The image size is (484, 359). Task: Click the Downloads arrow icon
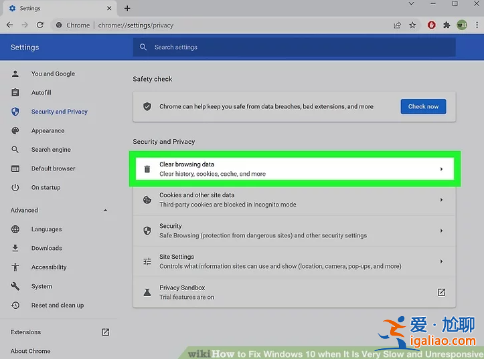pos(15,248)
